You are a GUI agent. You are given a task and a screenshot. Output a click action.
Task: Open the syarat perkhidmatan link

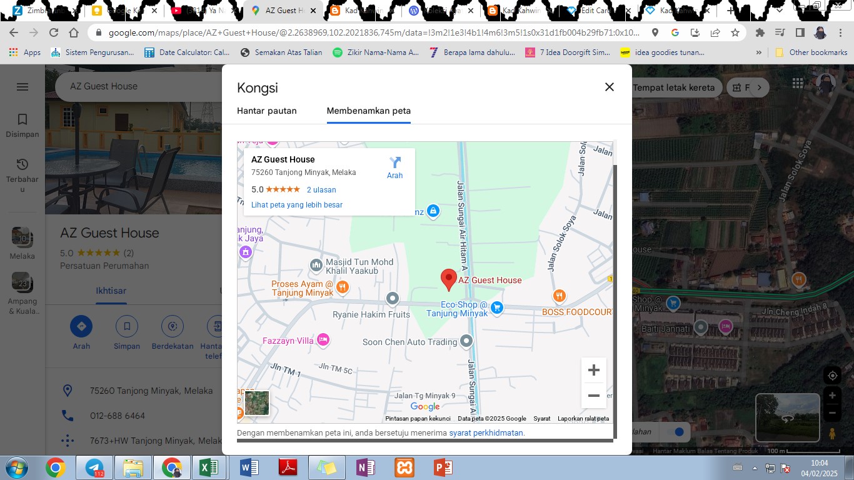coord(486,432)
